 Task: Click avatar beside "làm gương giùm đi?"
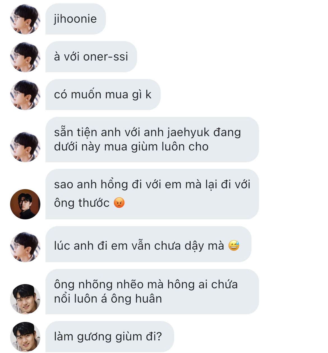(25, 337)
